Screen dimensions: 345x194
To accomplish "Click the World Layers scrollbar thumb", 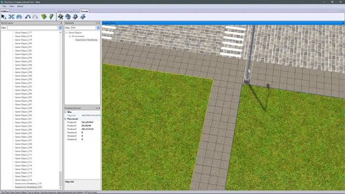I will pyautogui.click(x=60, y=178).
